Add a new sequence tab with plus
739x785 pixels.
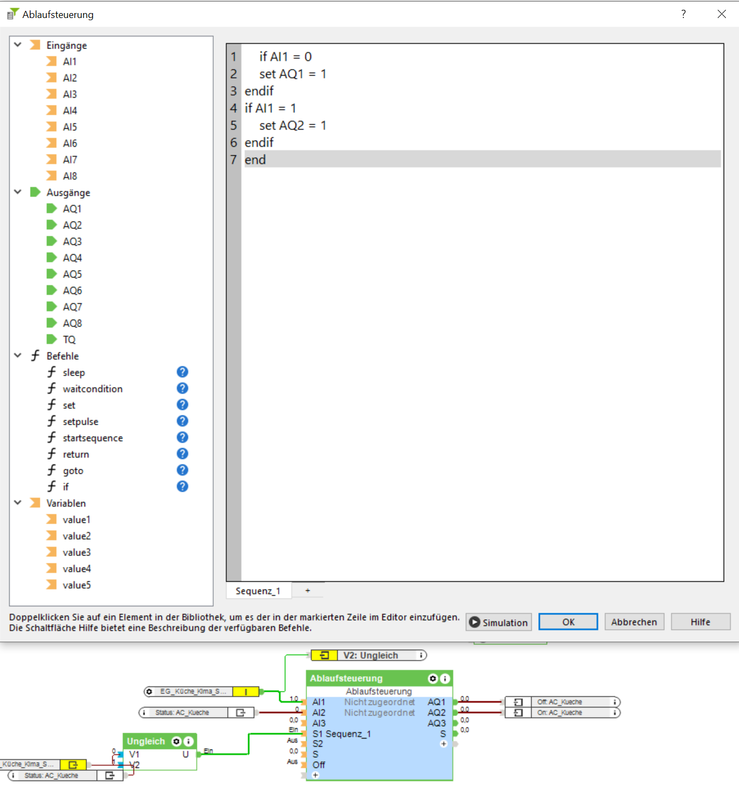click(308, 591)
